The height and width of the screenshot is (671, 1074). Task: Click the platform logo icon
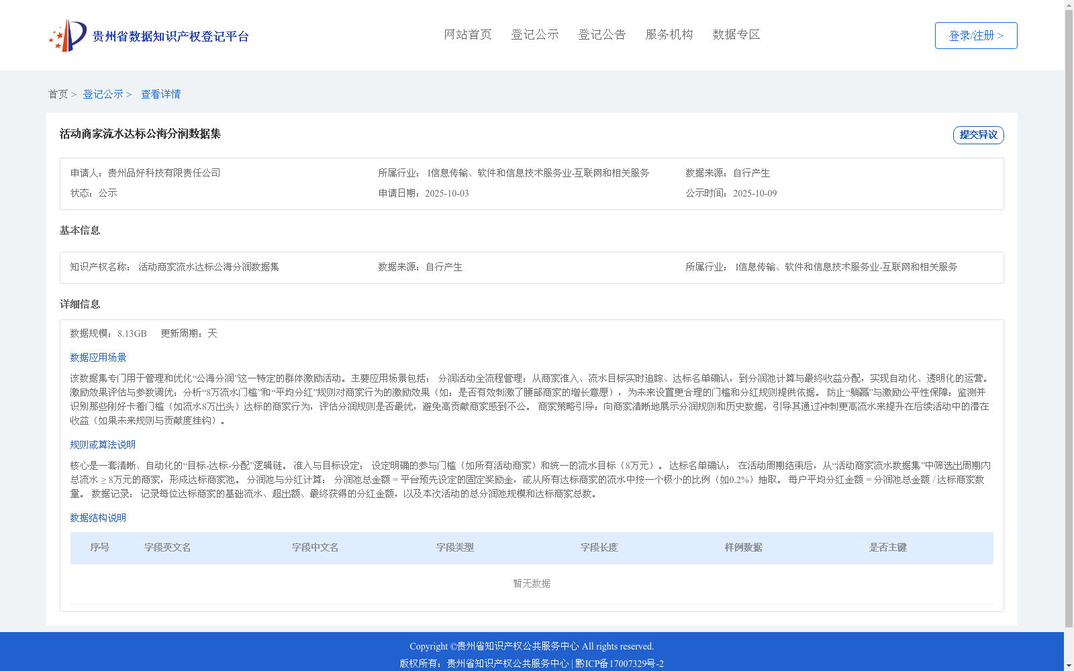[x=68, y=36]
